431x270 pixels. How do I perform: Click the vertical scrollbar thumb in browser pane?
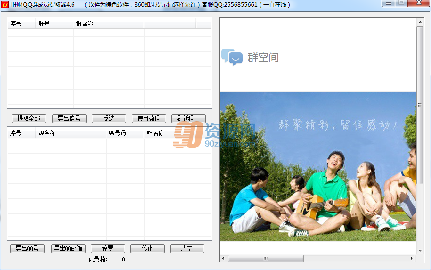pos(420,105)
